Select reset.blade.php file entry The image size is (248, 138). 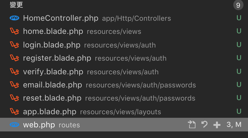tap(52, 98)
